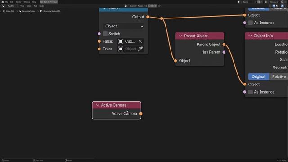This screenshot has width=288, height=162.
Task: Toggle the node editor snapping icon
Action: click(x=274, y=6)
